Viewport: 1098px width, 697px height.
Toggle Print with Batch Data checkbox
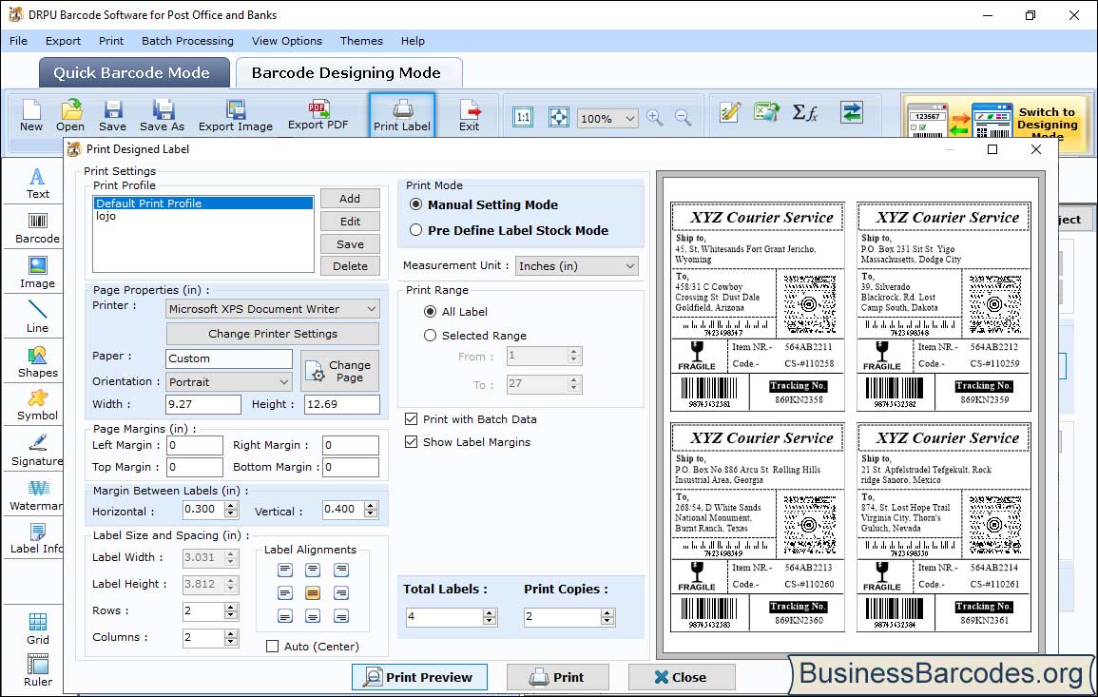tap(411, 419)
